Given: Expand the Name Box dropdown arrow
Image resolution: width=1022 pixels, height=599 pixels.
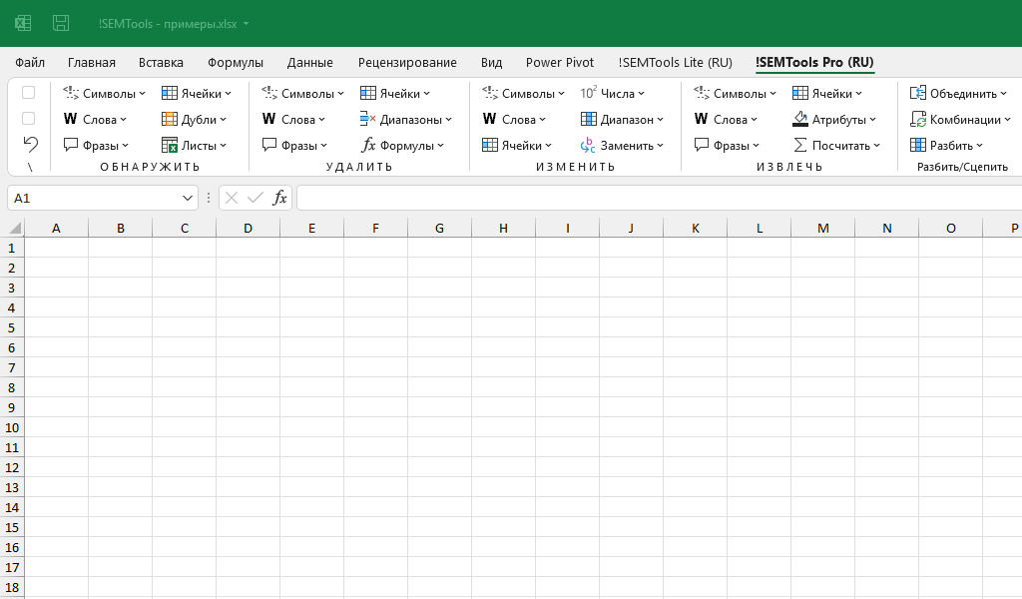Looking at the screenshot, I should 187,198.
